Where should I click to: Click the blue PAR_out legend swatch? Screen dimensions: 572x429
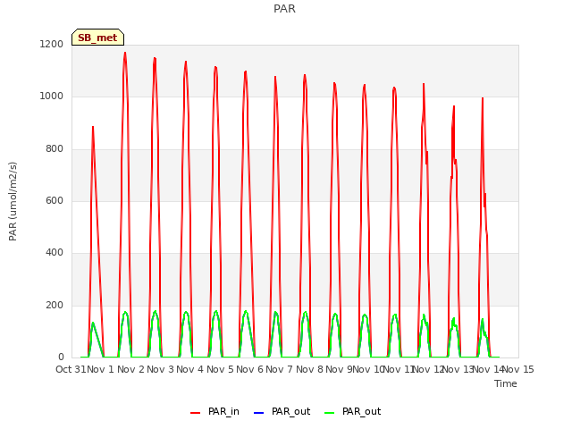(258, 413)
